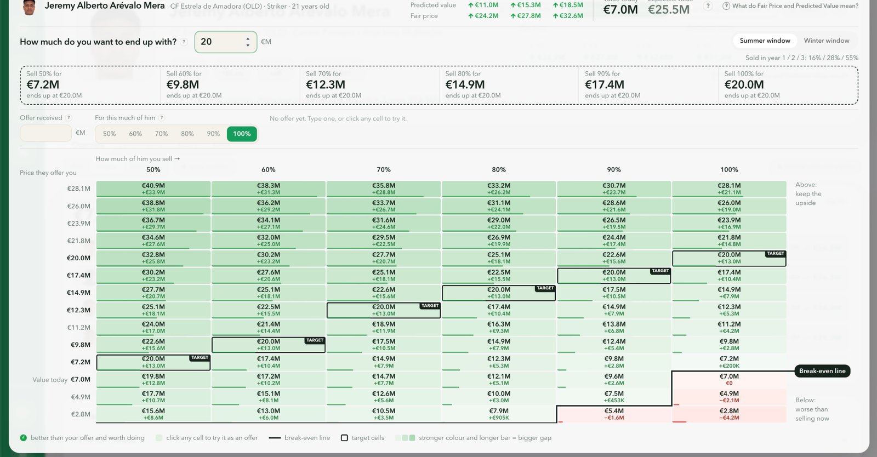The width and height of the screenshot is (877, 457).
Task: Switch to Winter window tab
Action: pos(826,41)
